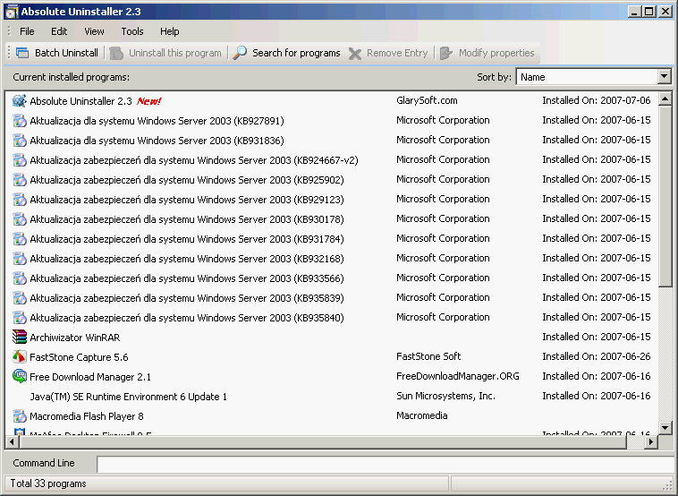
Task: Click the title bar application icon
Action: 12,12
